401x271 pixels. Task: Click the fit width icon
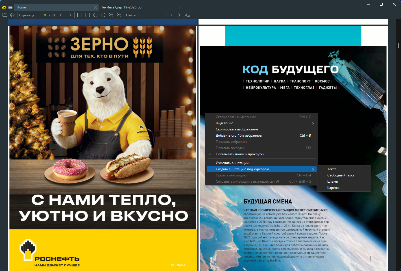tap(80, 15)
